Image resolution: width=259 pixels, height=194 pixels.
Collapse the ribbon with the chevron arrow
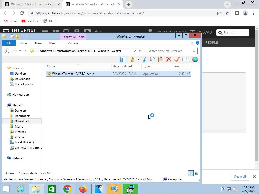point(192,43)
